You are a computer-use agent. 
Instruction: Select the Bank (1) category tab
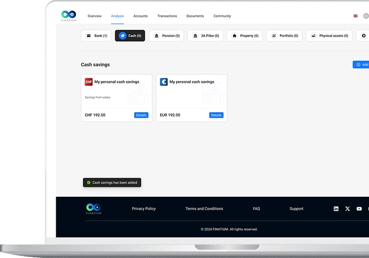[x=96, y=36]
